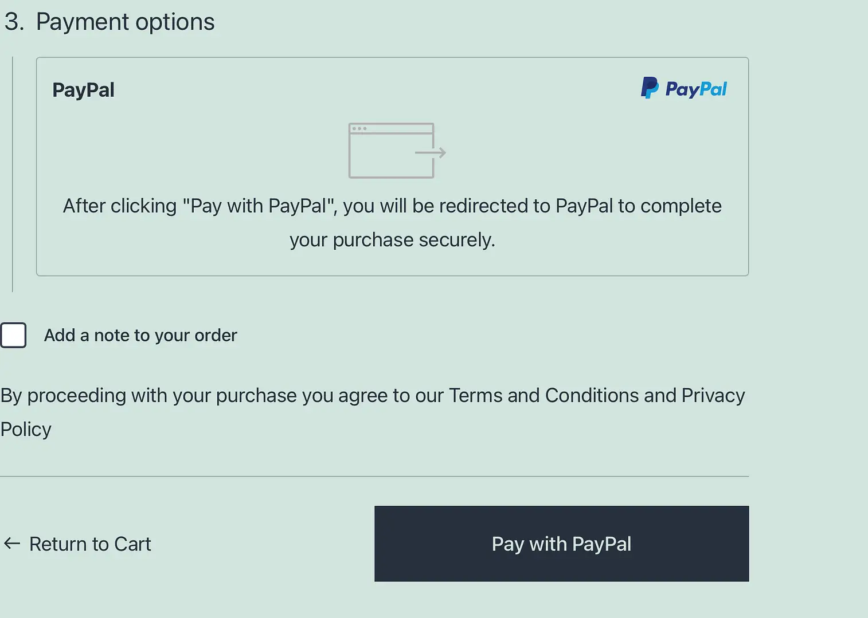
Task: Click the blue double-P PayPal emblem
Action: (650, 88)
